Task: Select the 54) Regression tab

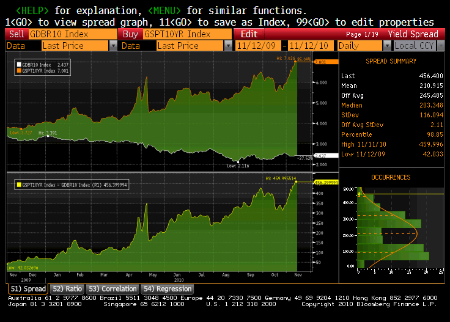Action: (x=167, y=289)
